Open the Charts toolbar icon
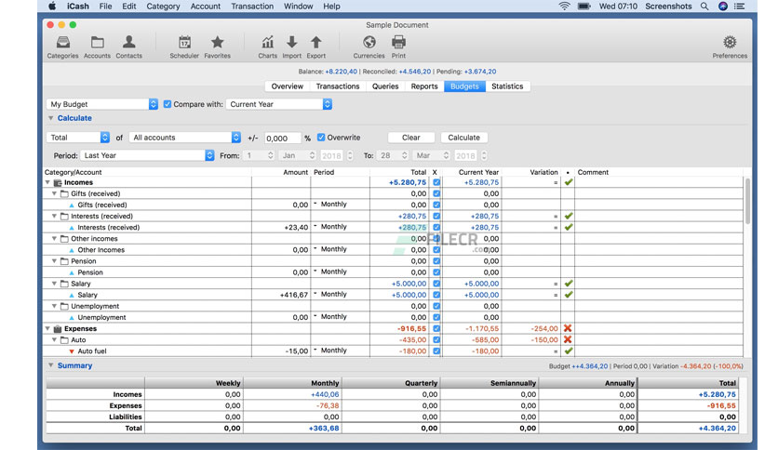 click(x=267, y=42)
